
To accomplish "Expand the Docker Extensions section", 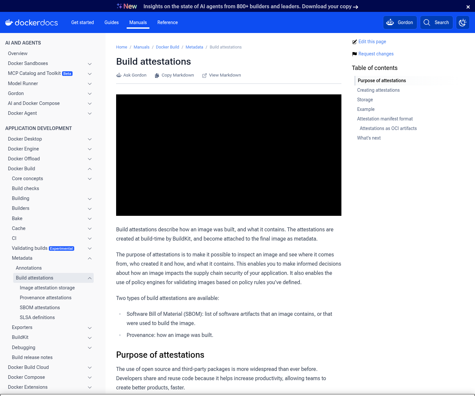I will 90,387.
